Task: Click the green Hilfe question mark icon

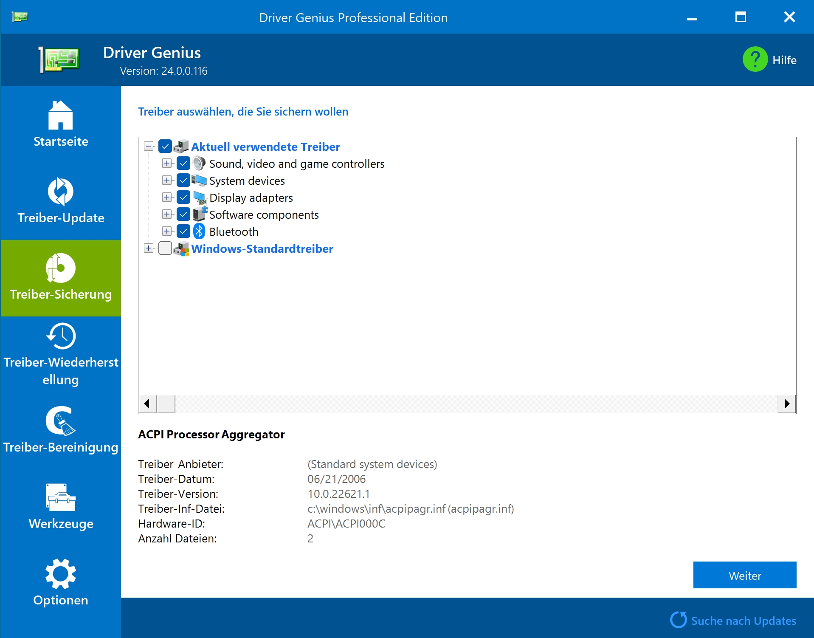Action: click(x=755, y=59)
